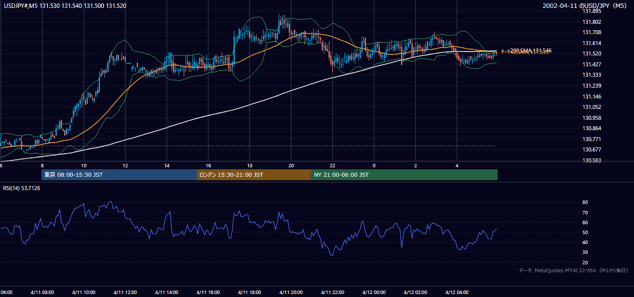Click RSI scale value 40
This screenshot has width=634, height=297.
tap(585, 242)
